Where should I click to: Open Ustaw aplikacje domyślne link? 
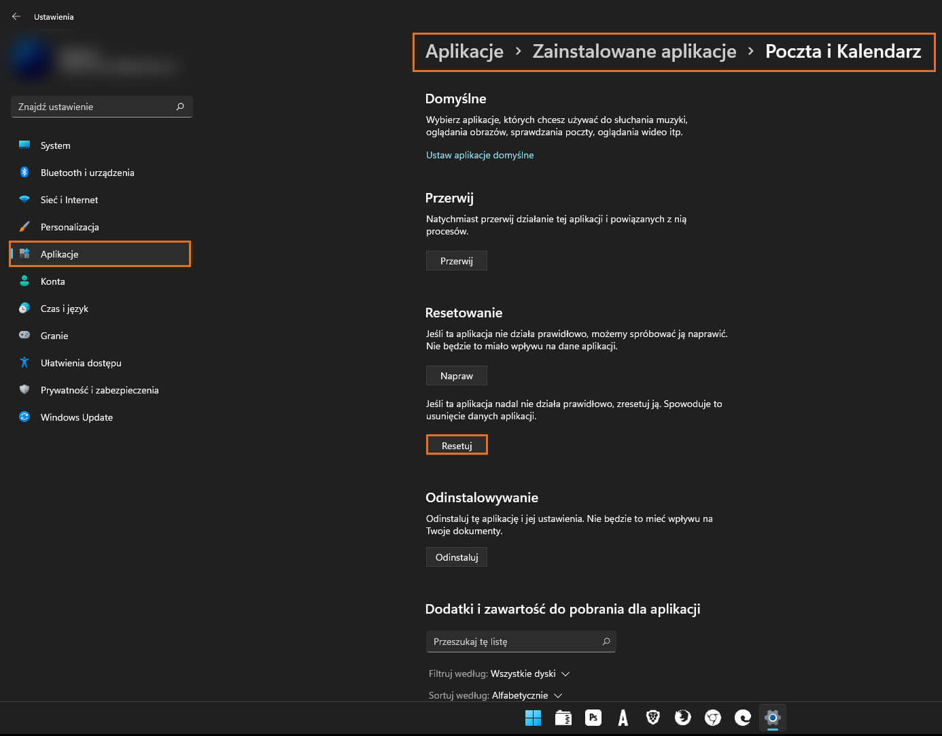480,155
